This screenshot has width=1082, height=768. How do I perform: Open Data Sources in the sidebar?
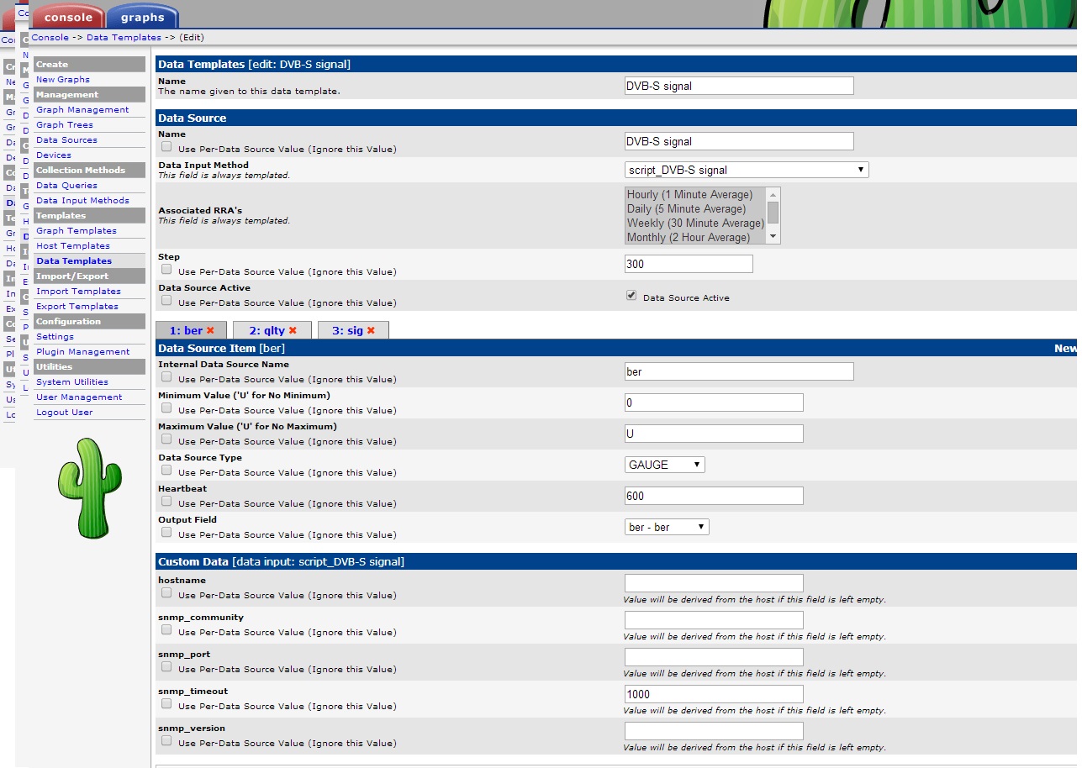pyautogui.click(x=66, y=140)
